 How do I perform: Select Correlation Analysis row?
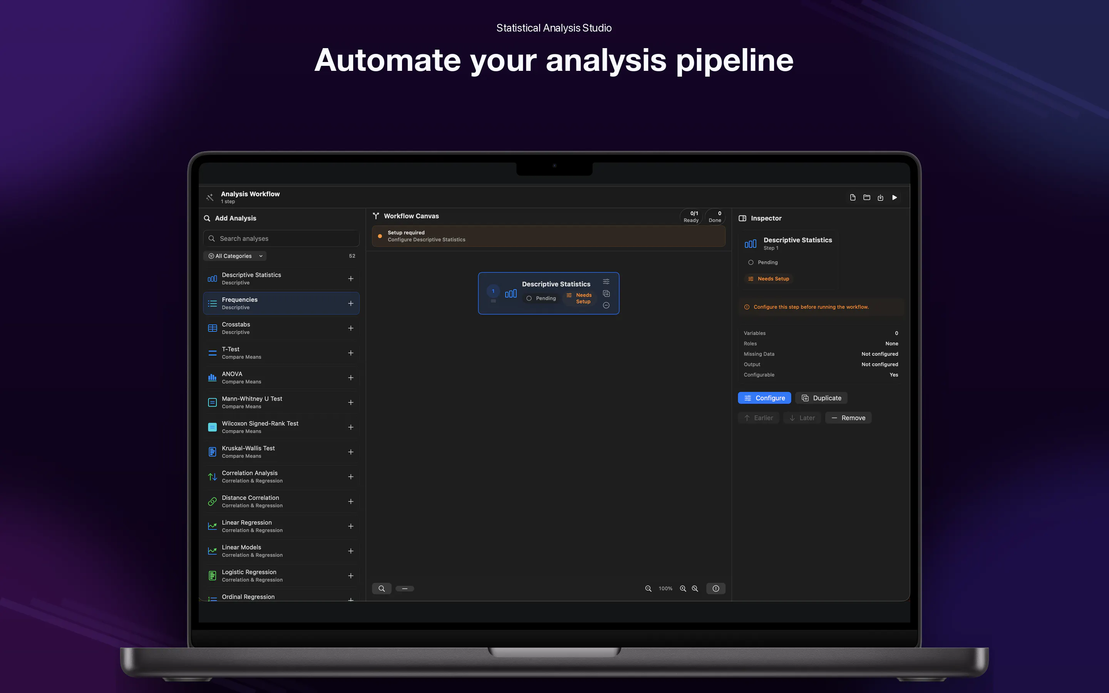(x=281, y=477)
